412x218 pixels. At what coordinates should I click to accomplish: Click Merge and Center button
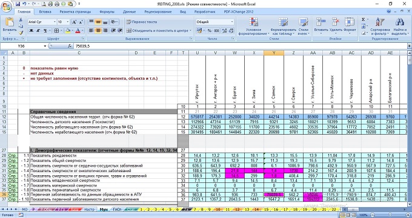159,31
